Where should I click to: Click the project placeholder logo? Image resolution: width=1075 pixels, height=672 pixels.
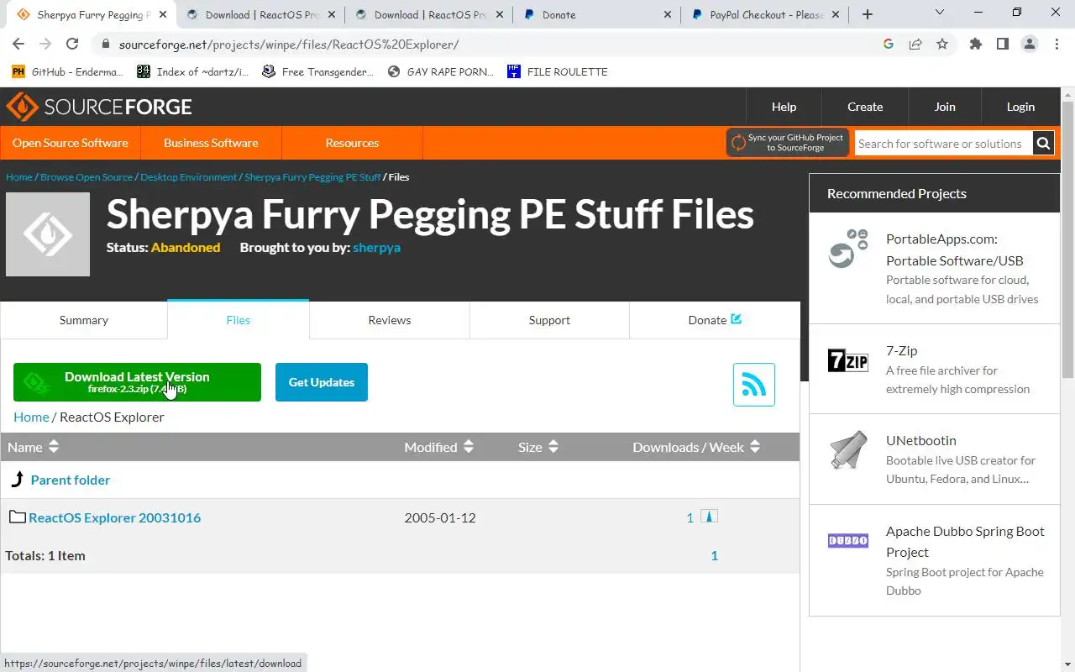48,234
